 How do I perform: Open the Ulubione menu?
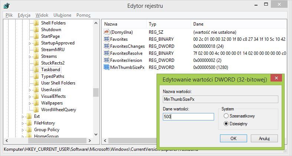(x=62, y=15)
